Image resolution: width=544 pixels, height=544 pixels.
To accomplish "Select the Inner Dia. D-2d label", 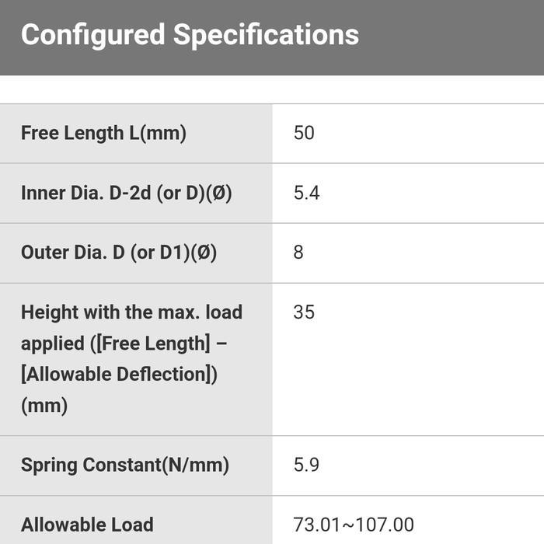I will point(126,193).
